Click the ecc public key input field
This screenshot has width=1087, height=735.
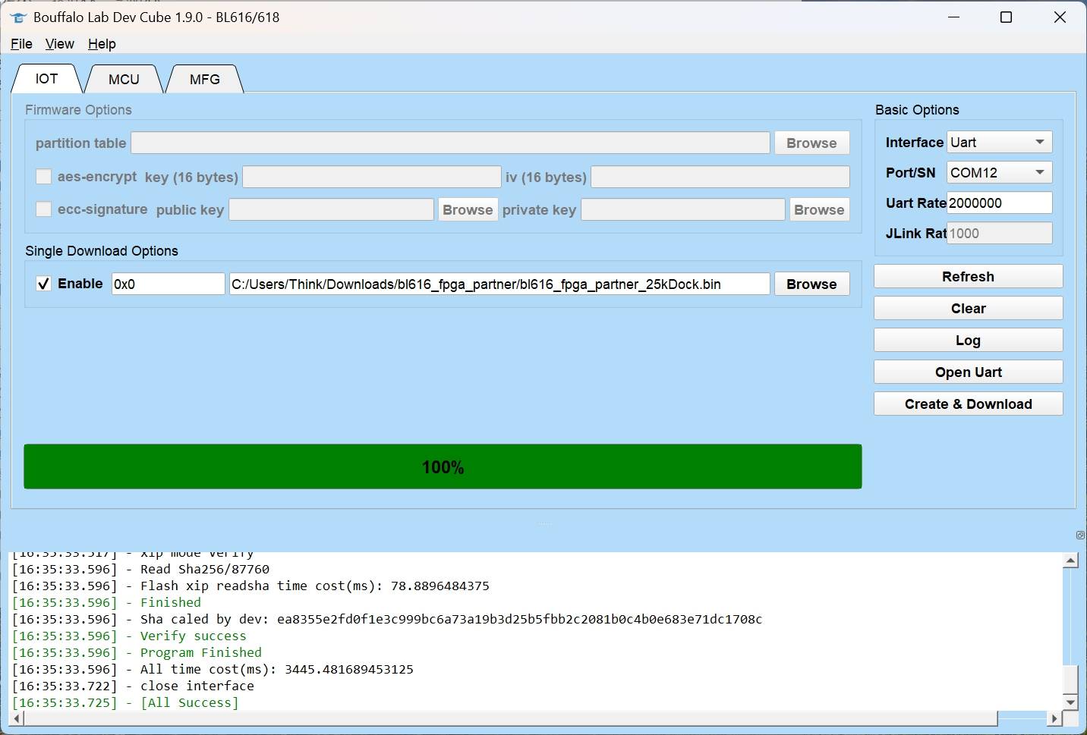pyautogui.click(x=332, y=209)
